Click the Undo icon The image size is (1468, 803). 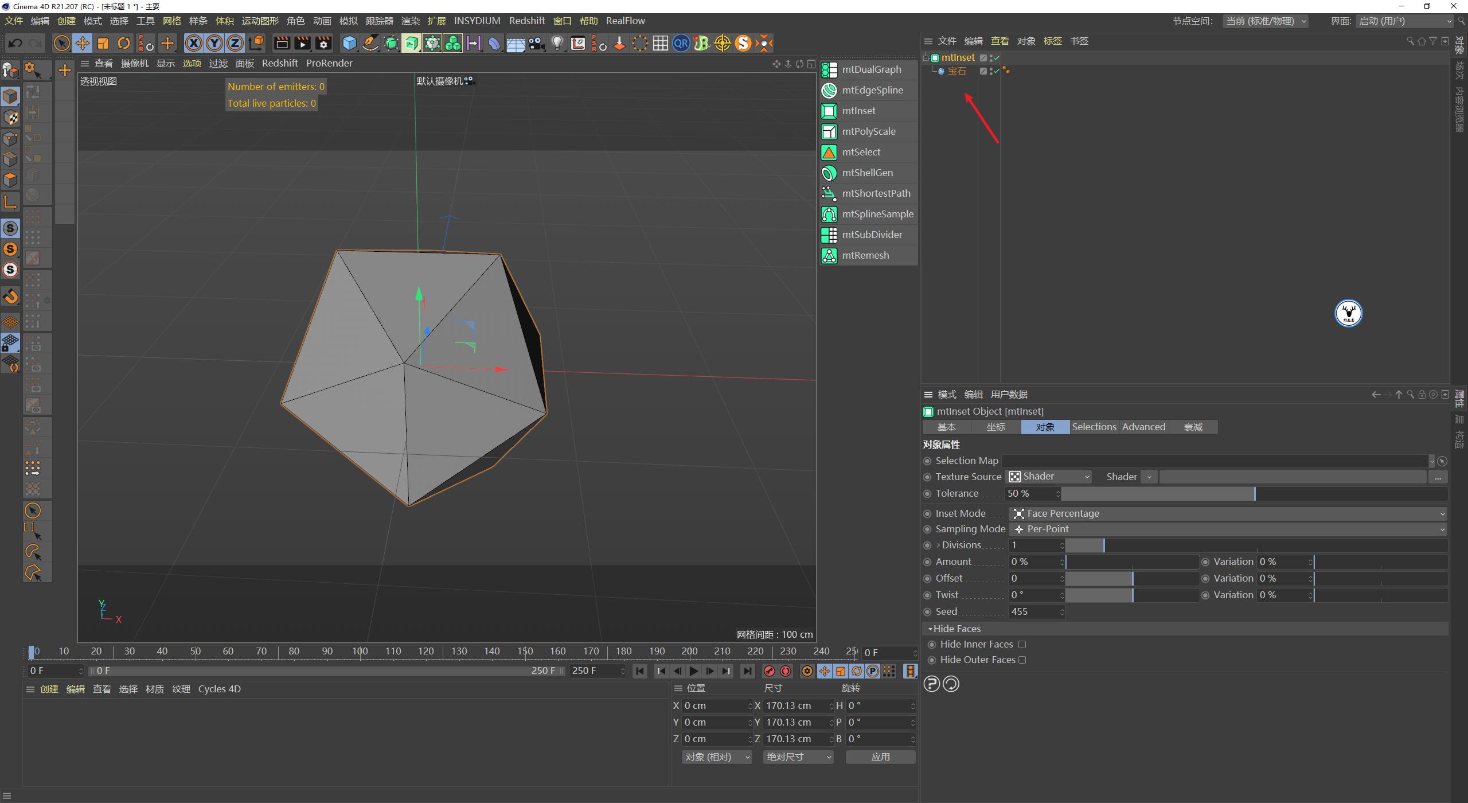[15, 43]
